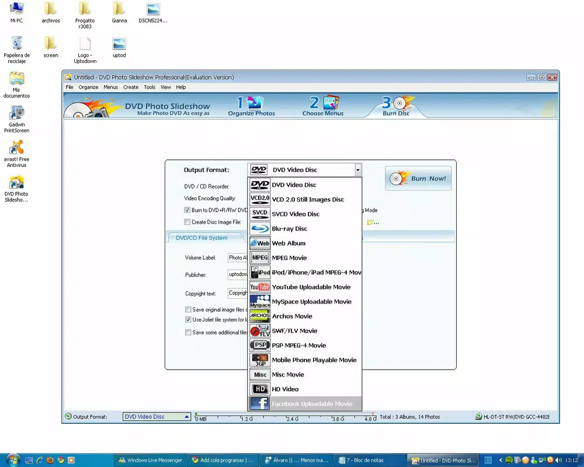Select the MPEG Movie icon
This screenshot has height=467, width=584.
[x=260, y=257]
